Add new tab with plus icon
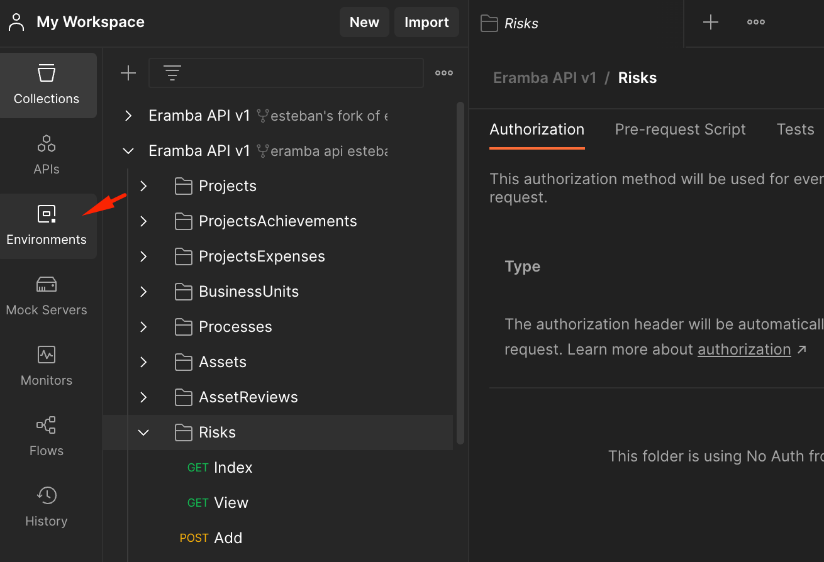The height and width of the screenshot is (562, 824). coord(711,23)
